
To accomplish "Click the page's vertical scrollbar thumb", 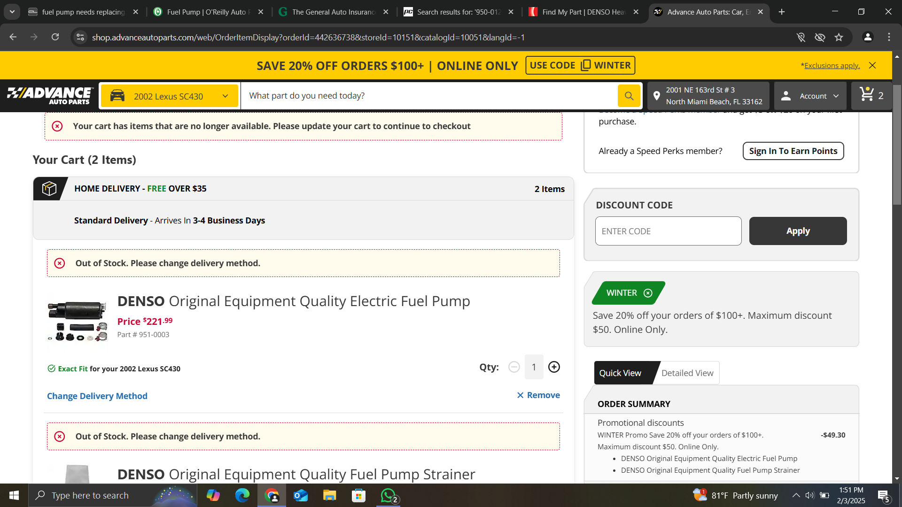I will pos(897,145).
